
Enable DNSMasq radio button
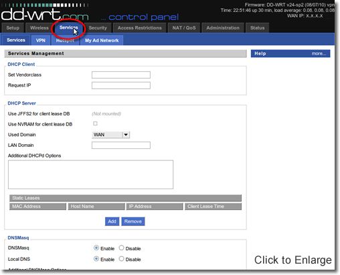point(96,248)
